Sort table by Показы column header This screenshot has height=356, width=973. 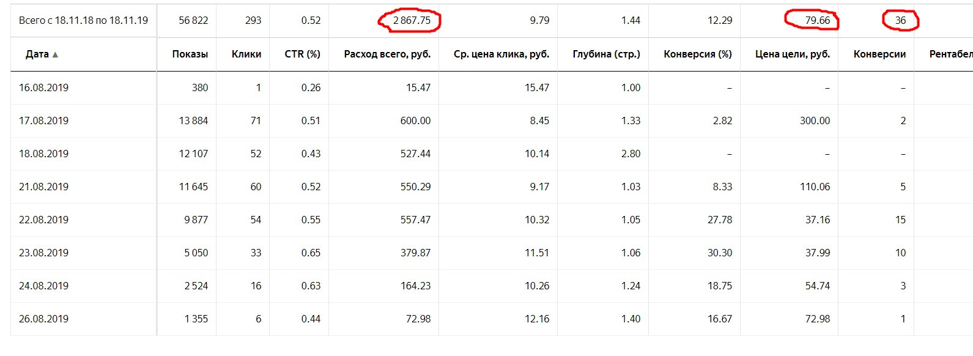point(190,54)
